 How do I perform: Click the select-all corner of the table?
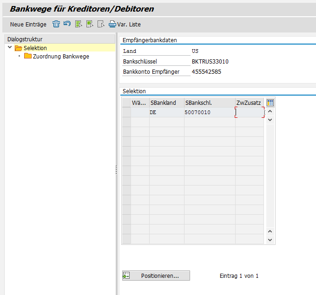click(x=126, y=103)
